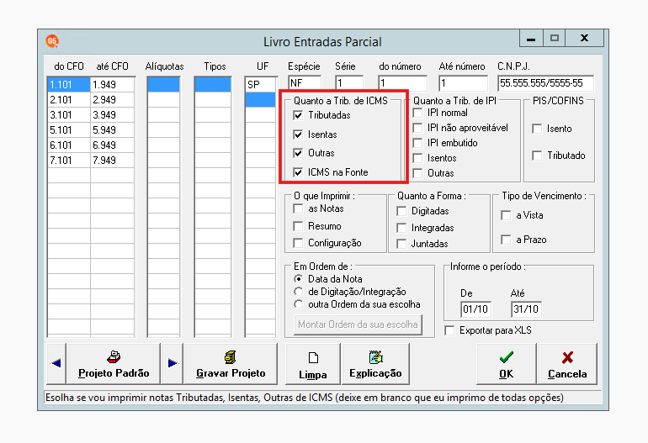648x443 pixels.
Task: Select the até CFO cell 5.949
Action: 113,130
